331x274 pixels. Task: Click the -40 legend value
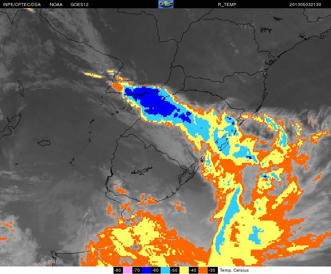click(x=193, y=270)
